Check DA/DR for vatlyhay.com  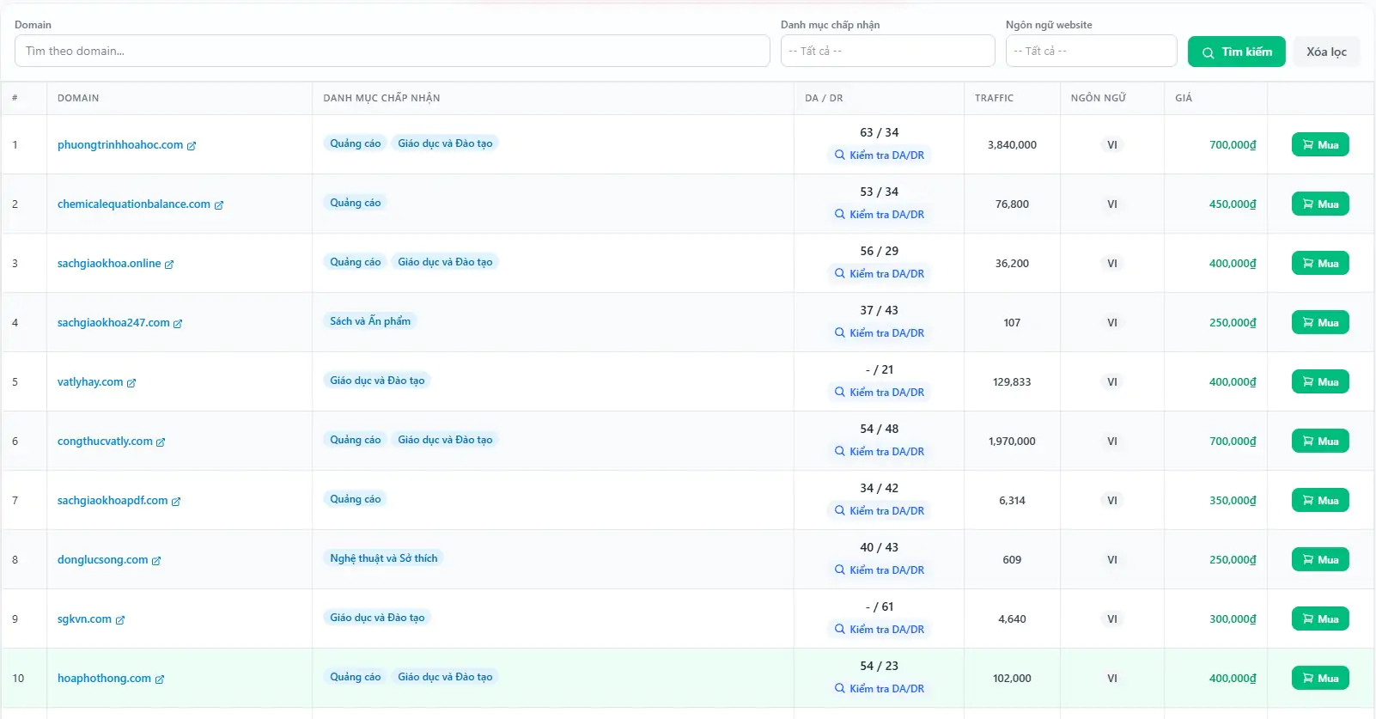[x=880, y=393]
